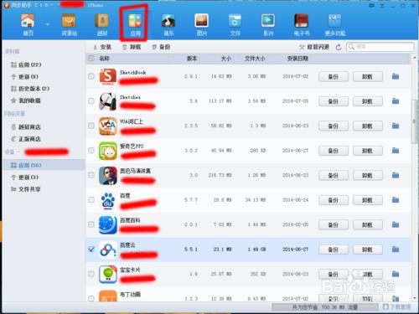Screen dimensions: 419x314
Task: Tick the SketchBook row checkbox
Action: click(91, 76)
